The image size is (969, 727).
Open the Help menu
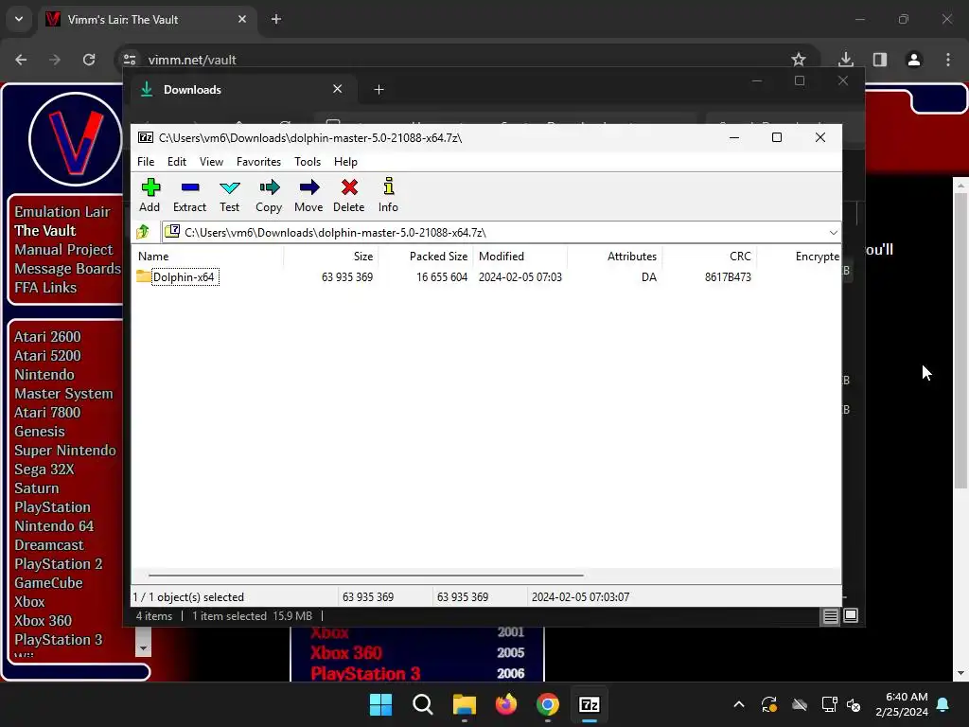tap(345, 161)
